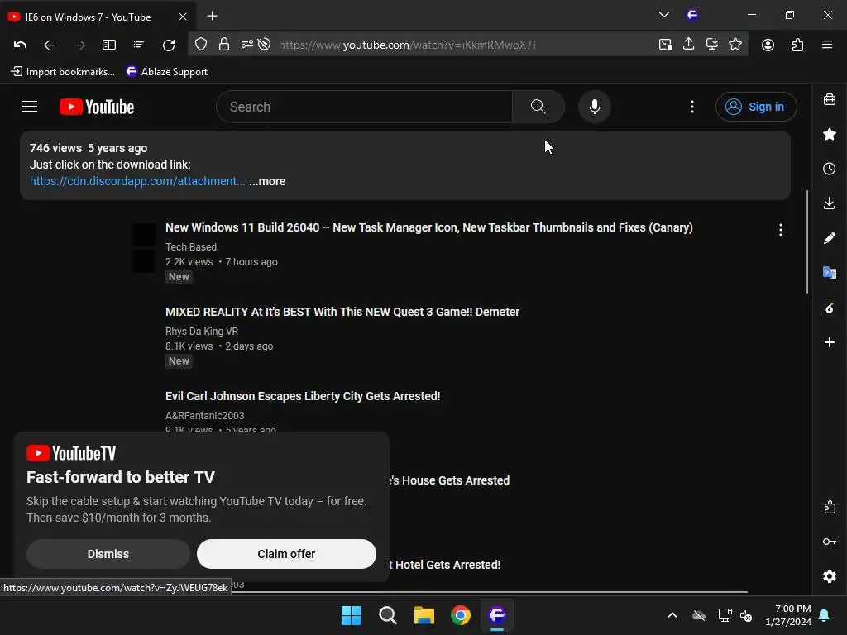
Task: Add a new sidebar panel with plus
Action: [x=829, y=342]
